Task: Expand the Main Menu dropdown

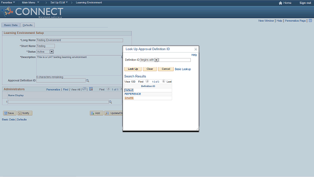Action: pos(30,2)
